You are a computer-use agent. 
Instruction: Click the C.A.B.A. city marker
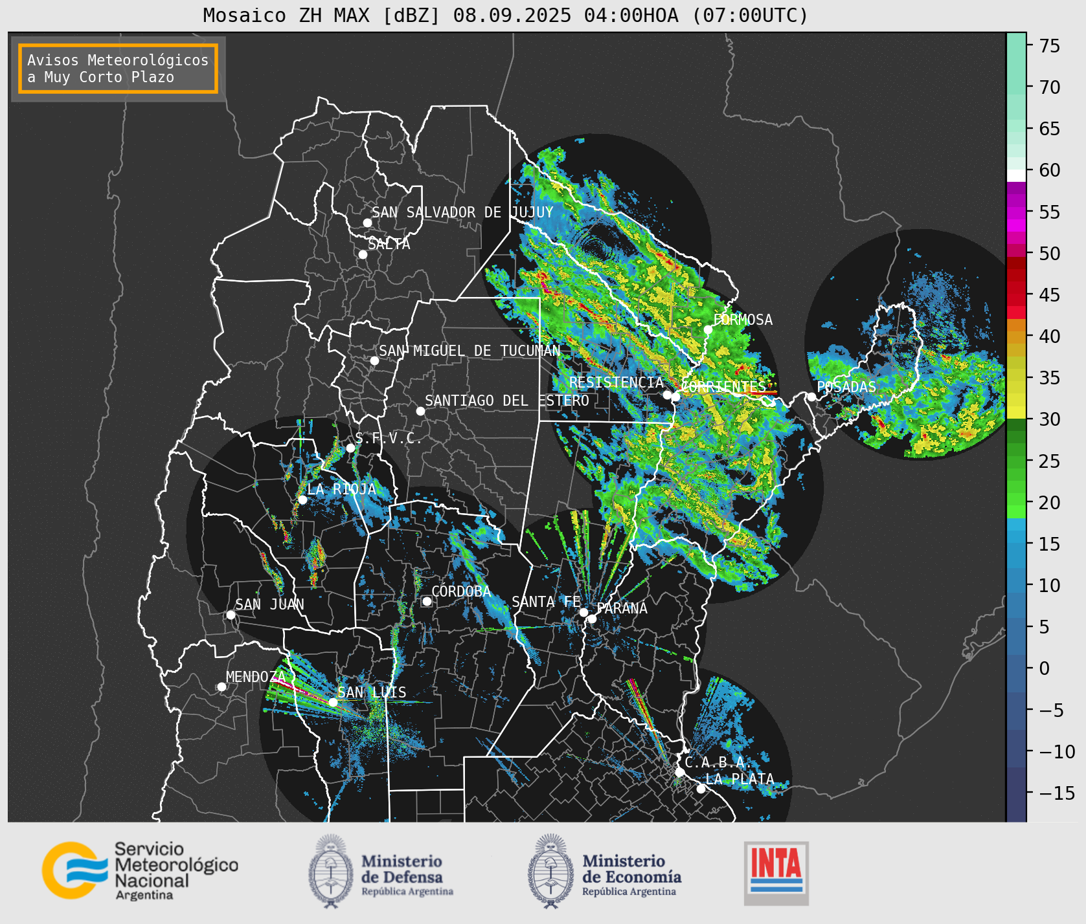(x=680, y=772)
